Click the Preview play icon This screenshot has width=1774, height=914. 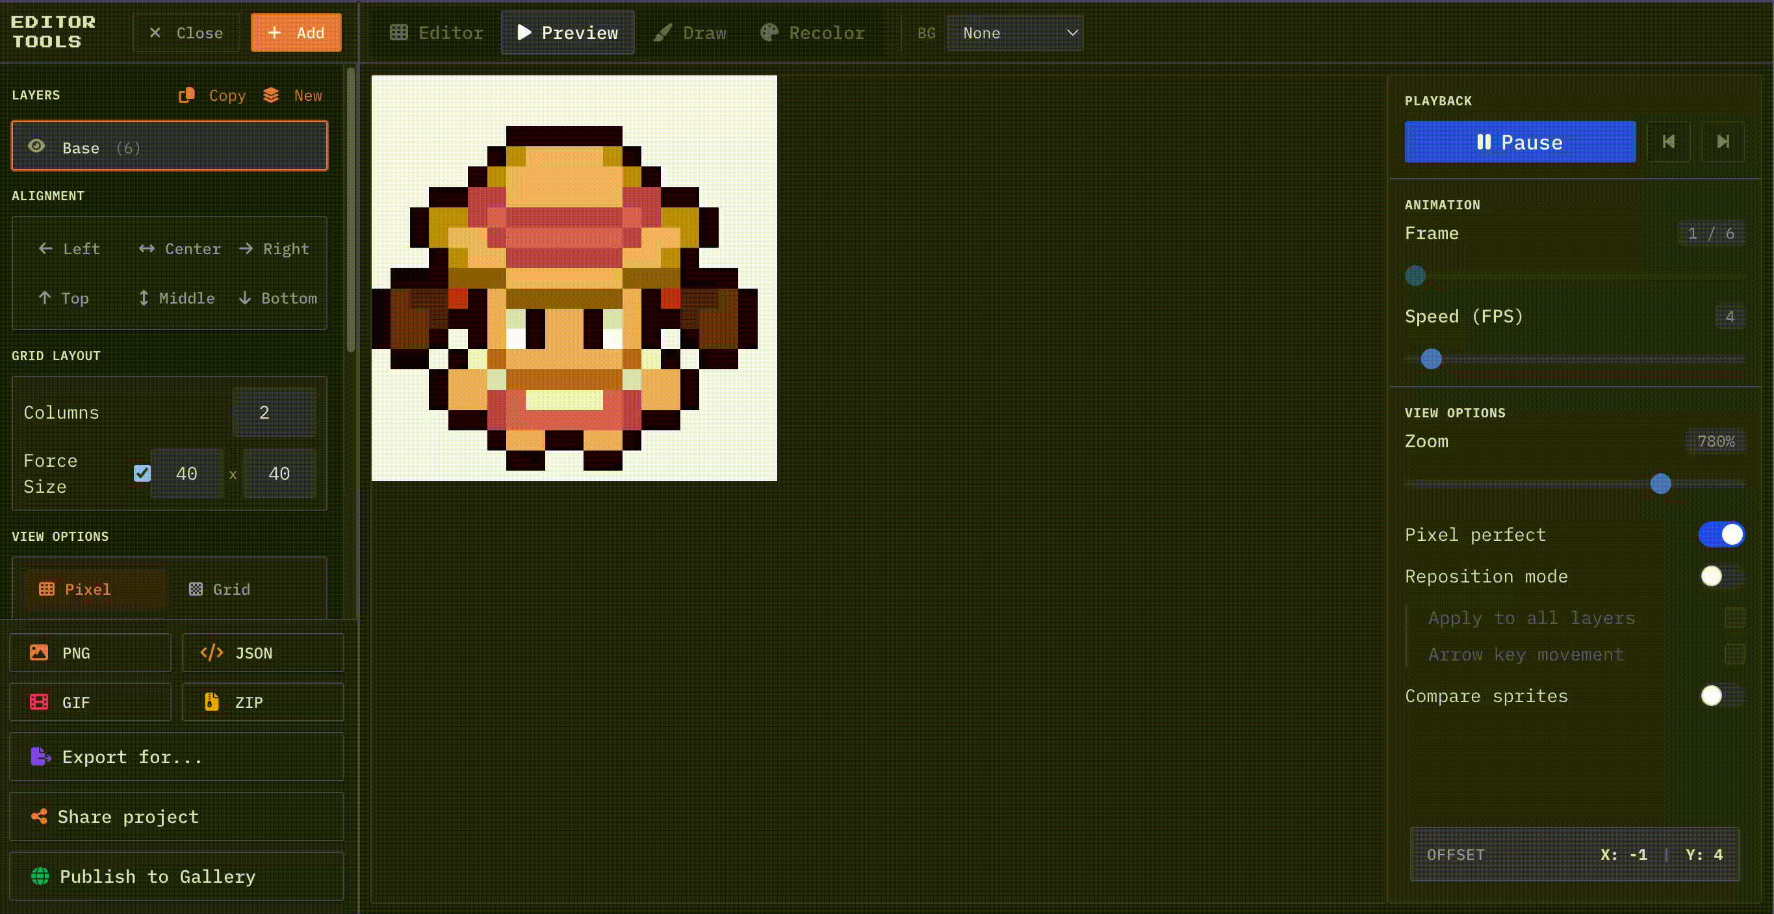click(x=524, y=33)
